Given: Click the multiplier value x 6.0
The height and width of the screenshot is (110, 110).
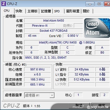Looking at the screenshot, I should tap(37, 75).
